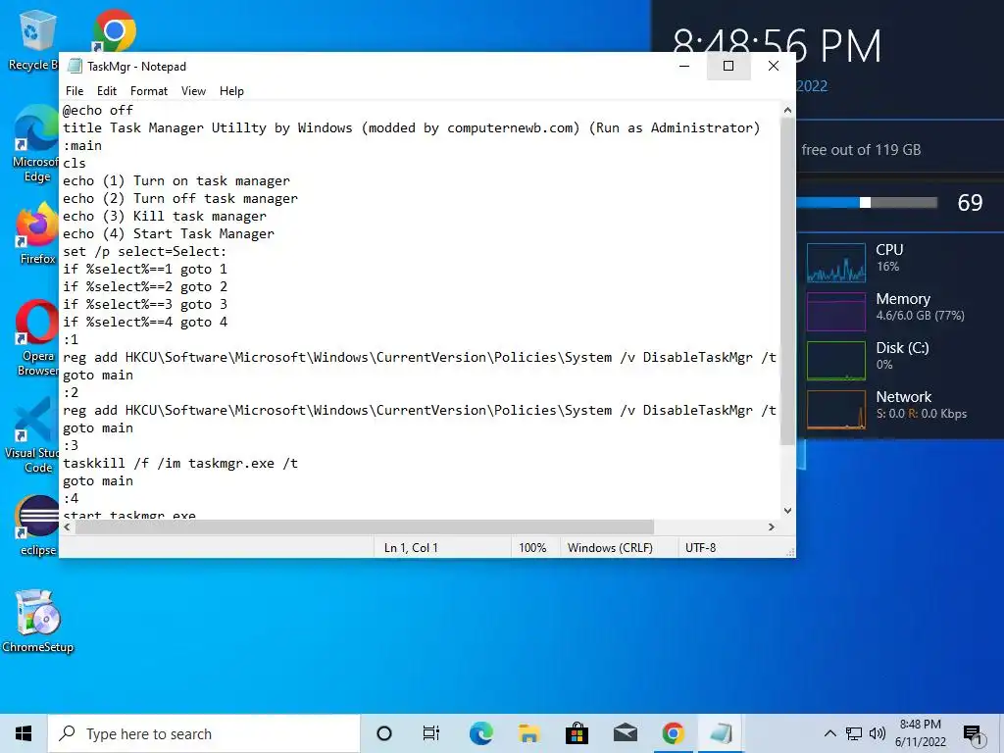Click the 'Windows (CRLF)' status entry

(610, 548)
